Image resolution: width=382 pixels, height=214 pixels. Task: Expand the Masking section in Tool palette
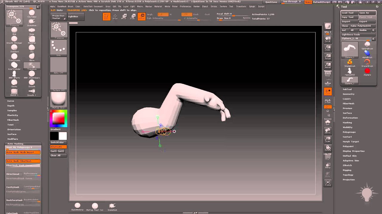(347, 122)
